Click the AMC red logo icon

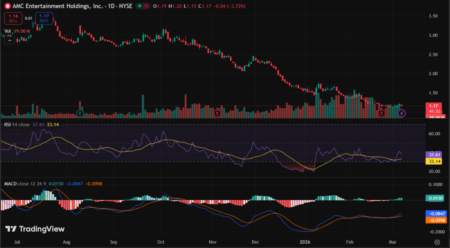(x=7, y=6)
